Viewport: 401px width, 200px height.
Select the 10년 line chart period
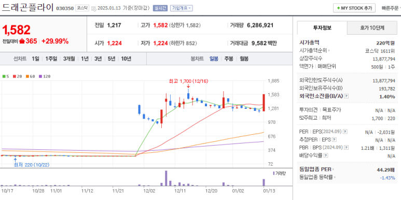tap(126, 59)
